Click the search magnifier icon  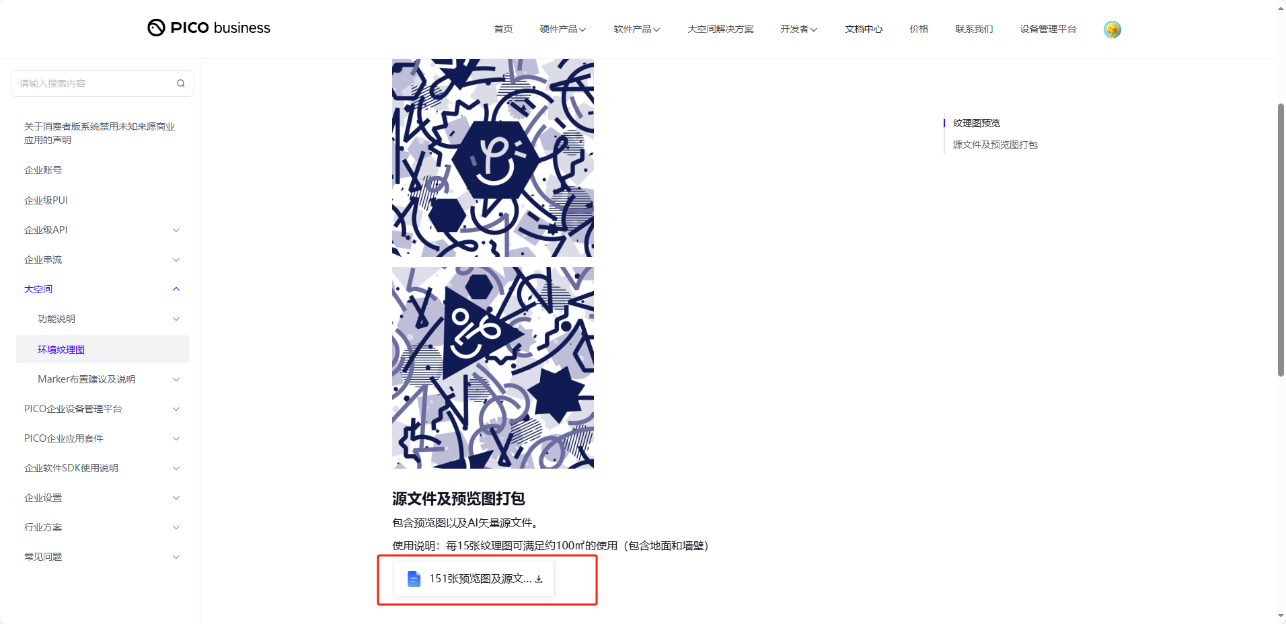tap(180, 83)
